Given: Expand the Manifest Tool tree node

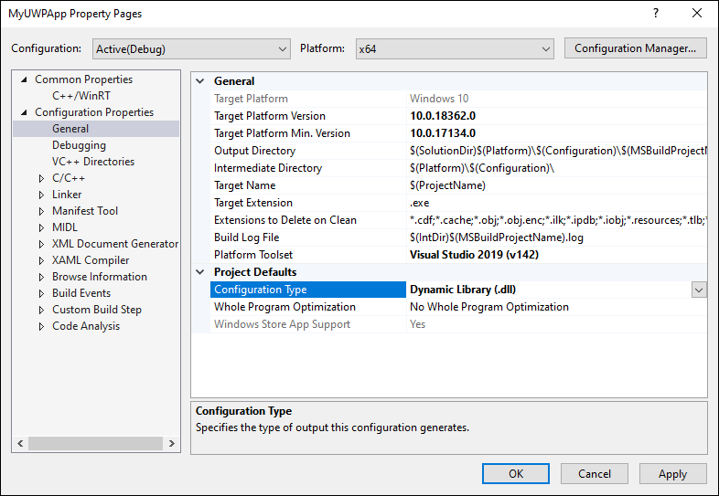Looking at the screenshot, I should [x=41, y=211].
